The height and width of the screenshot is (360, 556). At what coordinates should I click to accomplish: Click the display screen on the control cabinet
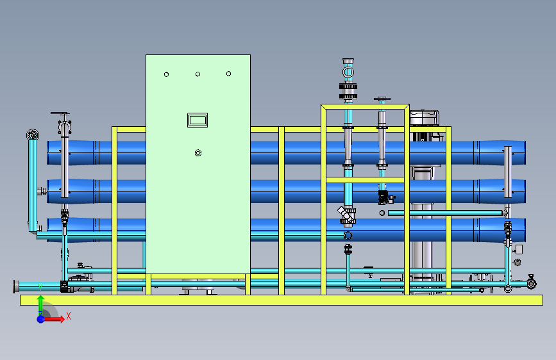[198, 120]
